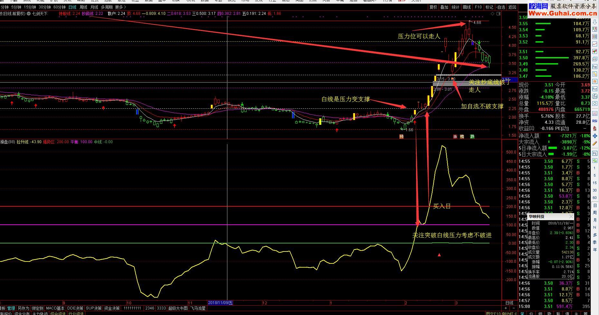Click the -自选 watchlist button
Image resolution: width=599 pixels, height=315 pixels.
coord(501,7)
